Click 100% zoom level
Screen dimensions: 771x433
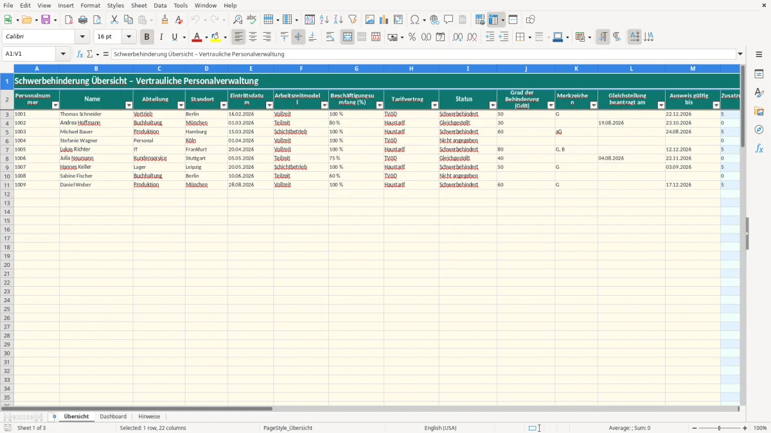click(760, 428)
